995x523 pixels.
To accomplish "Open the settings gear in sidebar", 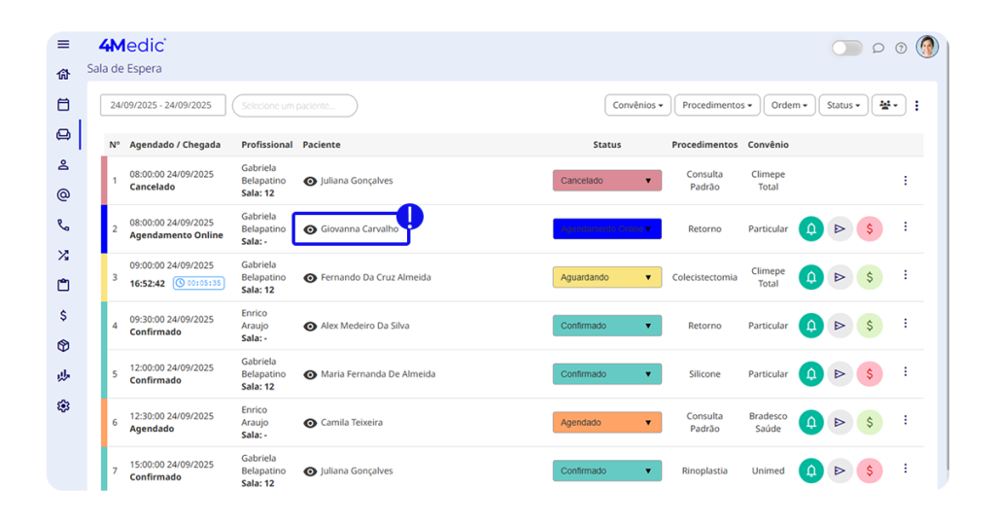I will [63, 406].
